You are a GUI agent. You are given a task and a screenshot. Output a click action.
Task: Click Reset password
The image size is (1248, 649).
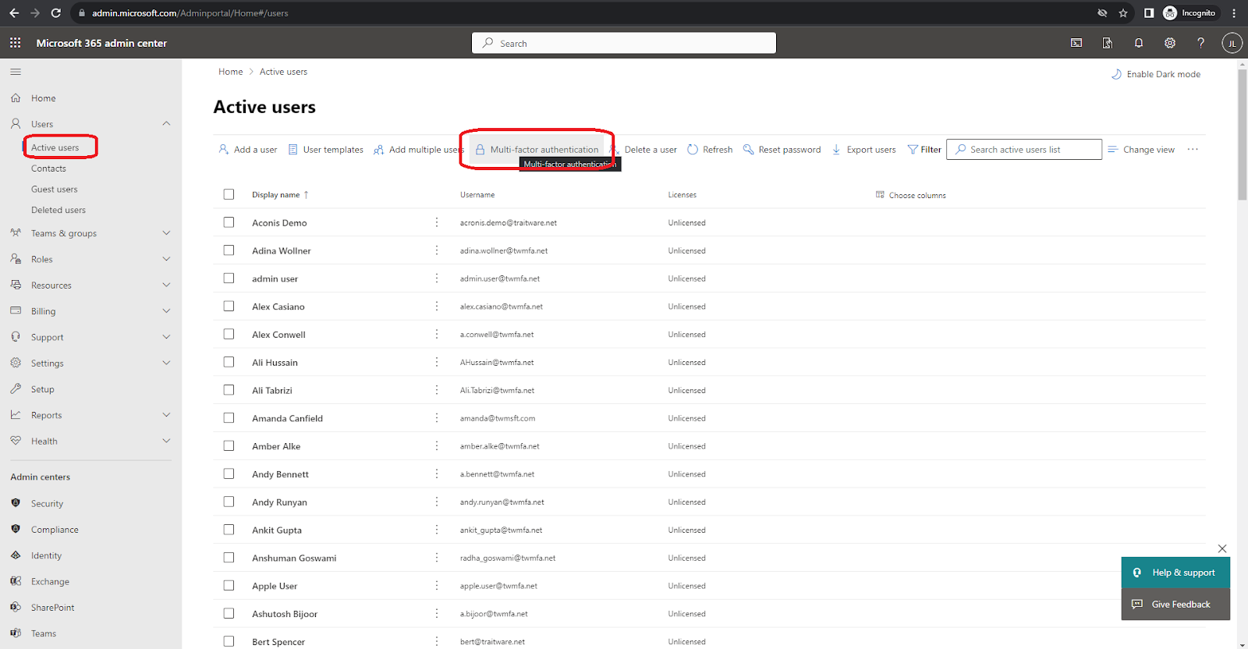782,149
